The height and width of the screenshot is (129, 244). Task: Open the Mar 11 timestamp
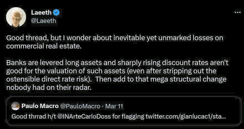pos(114,106)
